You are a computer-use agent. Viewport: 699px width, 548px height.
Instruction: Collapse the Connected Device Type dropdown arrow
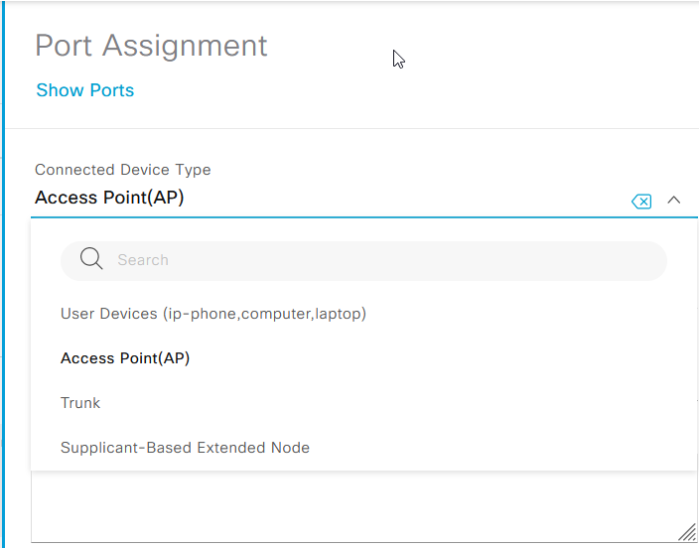coord(674,200)
